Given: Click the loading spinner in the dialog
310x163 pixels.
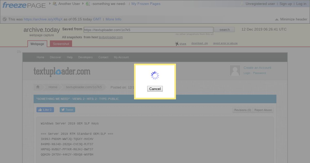Looking at the screenshot, I should pos(155,76).
